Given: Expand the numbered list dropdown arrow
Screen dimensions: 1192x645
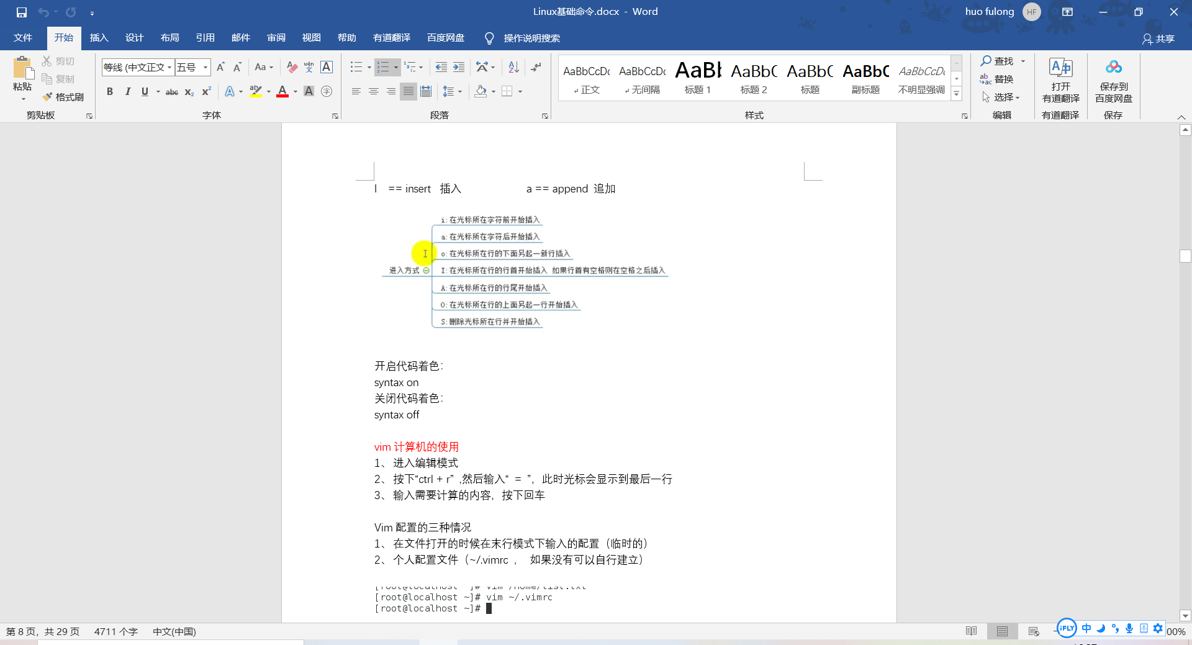Looking at the screenshot, I should (395, 67).
